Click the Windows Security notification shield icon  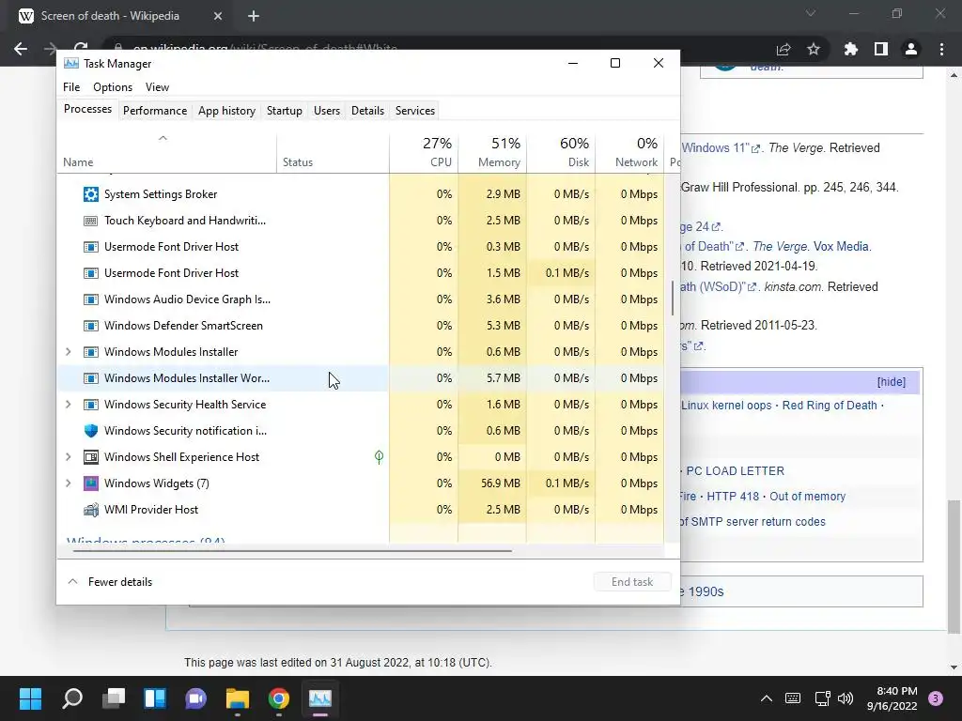[x=91, y=431]
